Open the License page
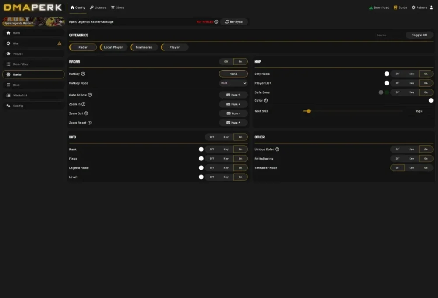This screenshot has height=298, width=438. 98,7
